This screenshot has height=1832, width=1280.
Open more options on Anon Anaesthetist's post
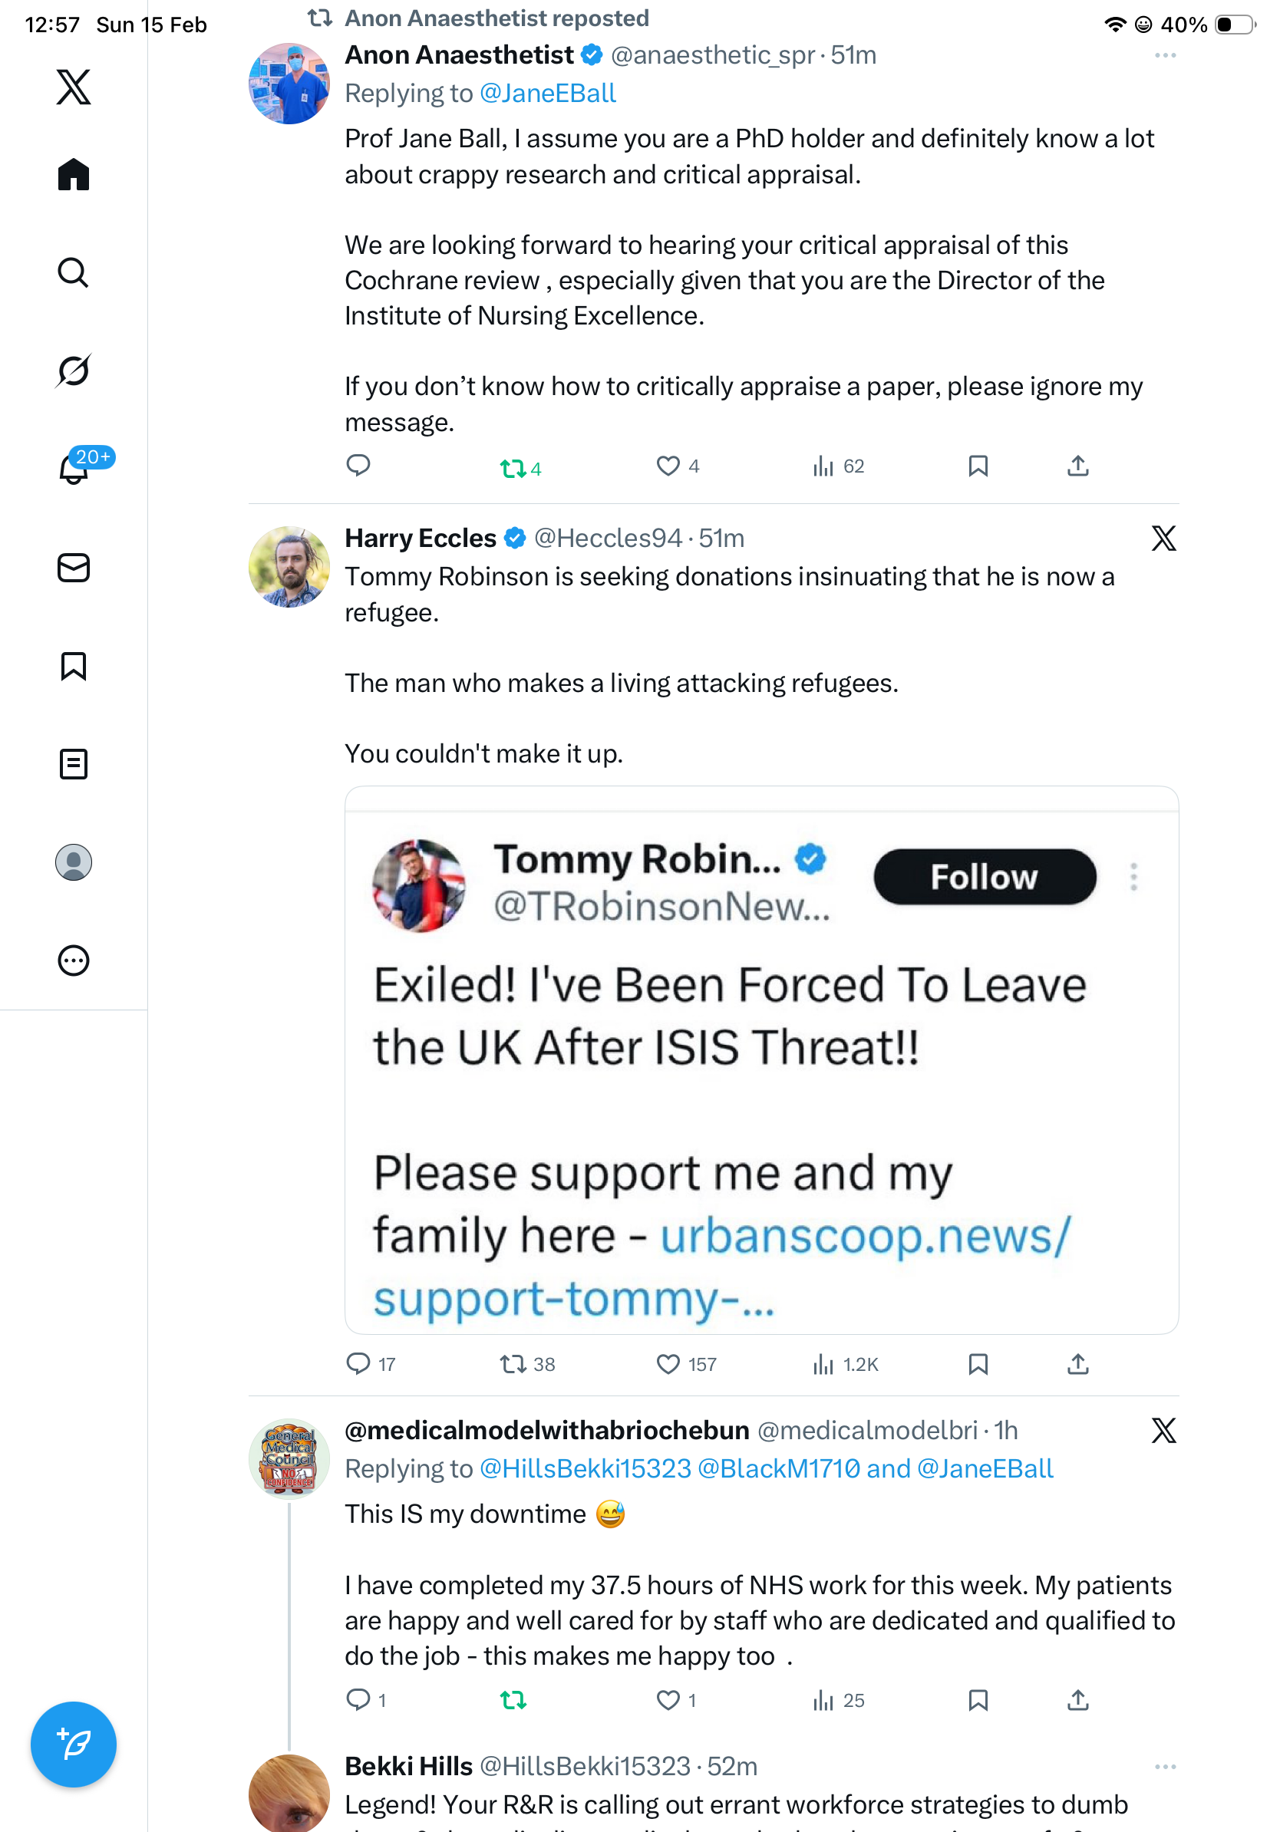click(1165, 56)
